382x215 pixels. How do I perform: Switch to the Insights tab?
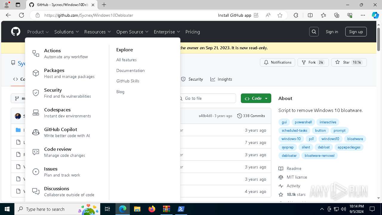[x=221, y=79]
